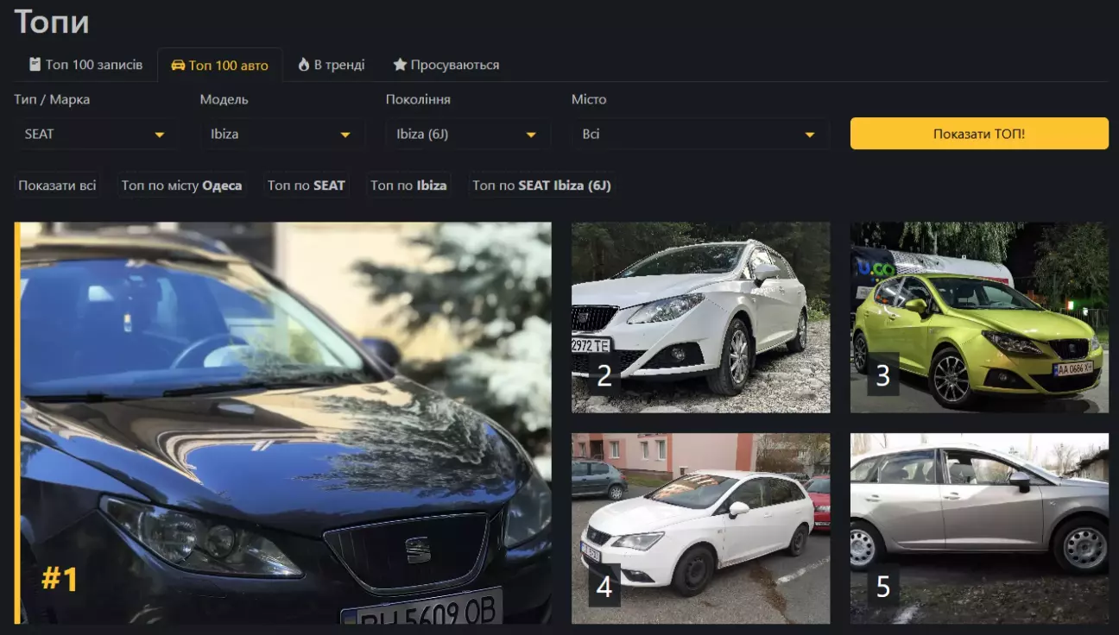Open the lime green SEAT ranked 3
Viewport: 1119px width, 635px height.
979,317
